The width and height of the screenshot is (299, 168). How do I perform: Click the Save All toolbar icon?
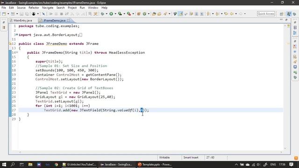(x=27, y=14)
